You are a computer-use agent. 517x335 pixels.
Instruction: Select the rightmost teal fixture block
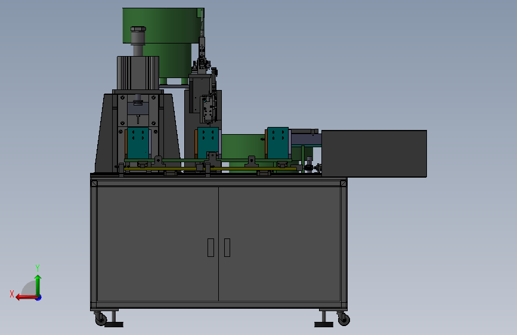pos(278,143)
